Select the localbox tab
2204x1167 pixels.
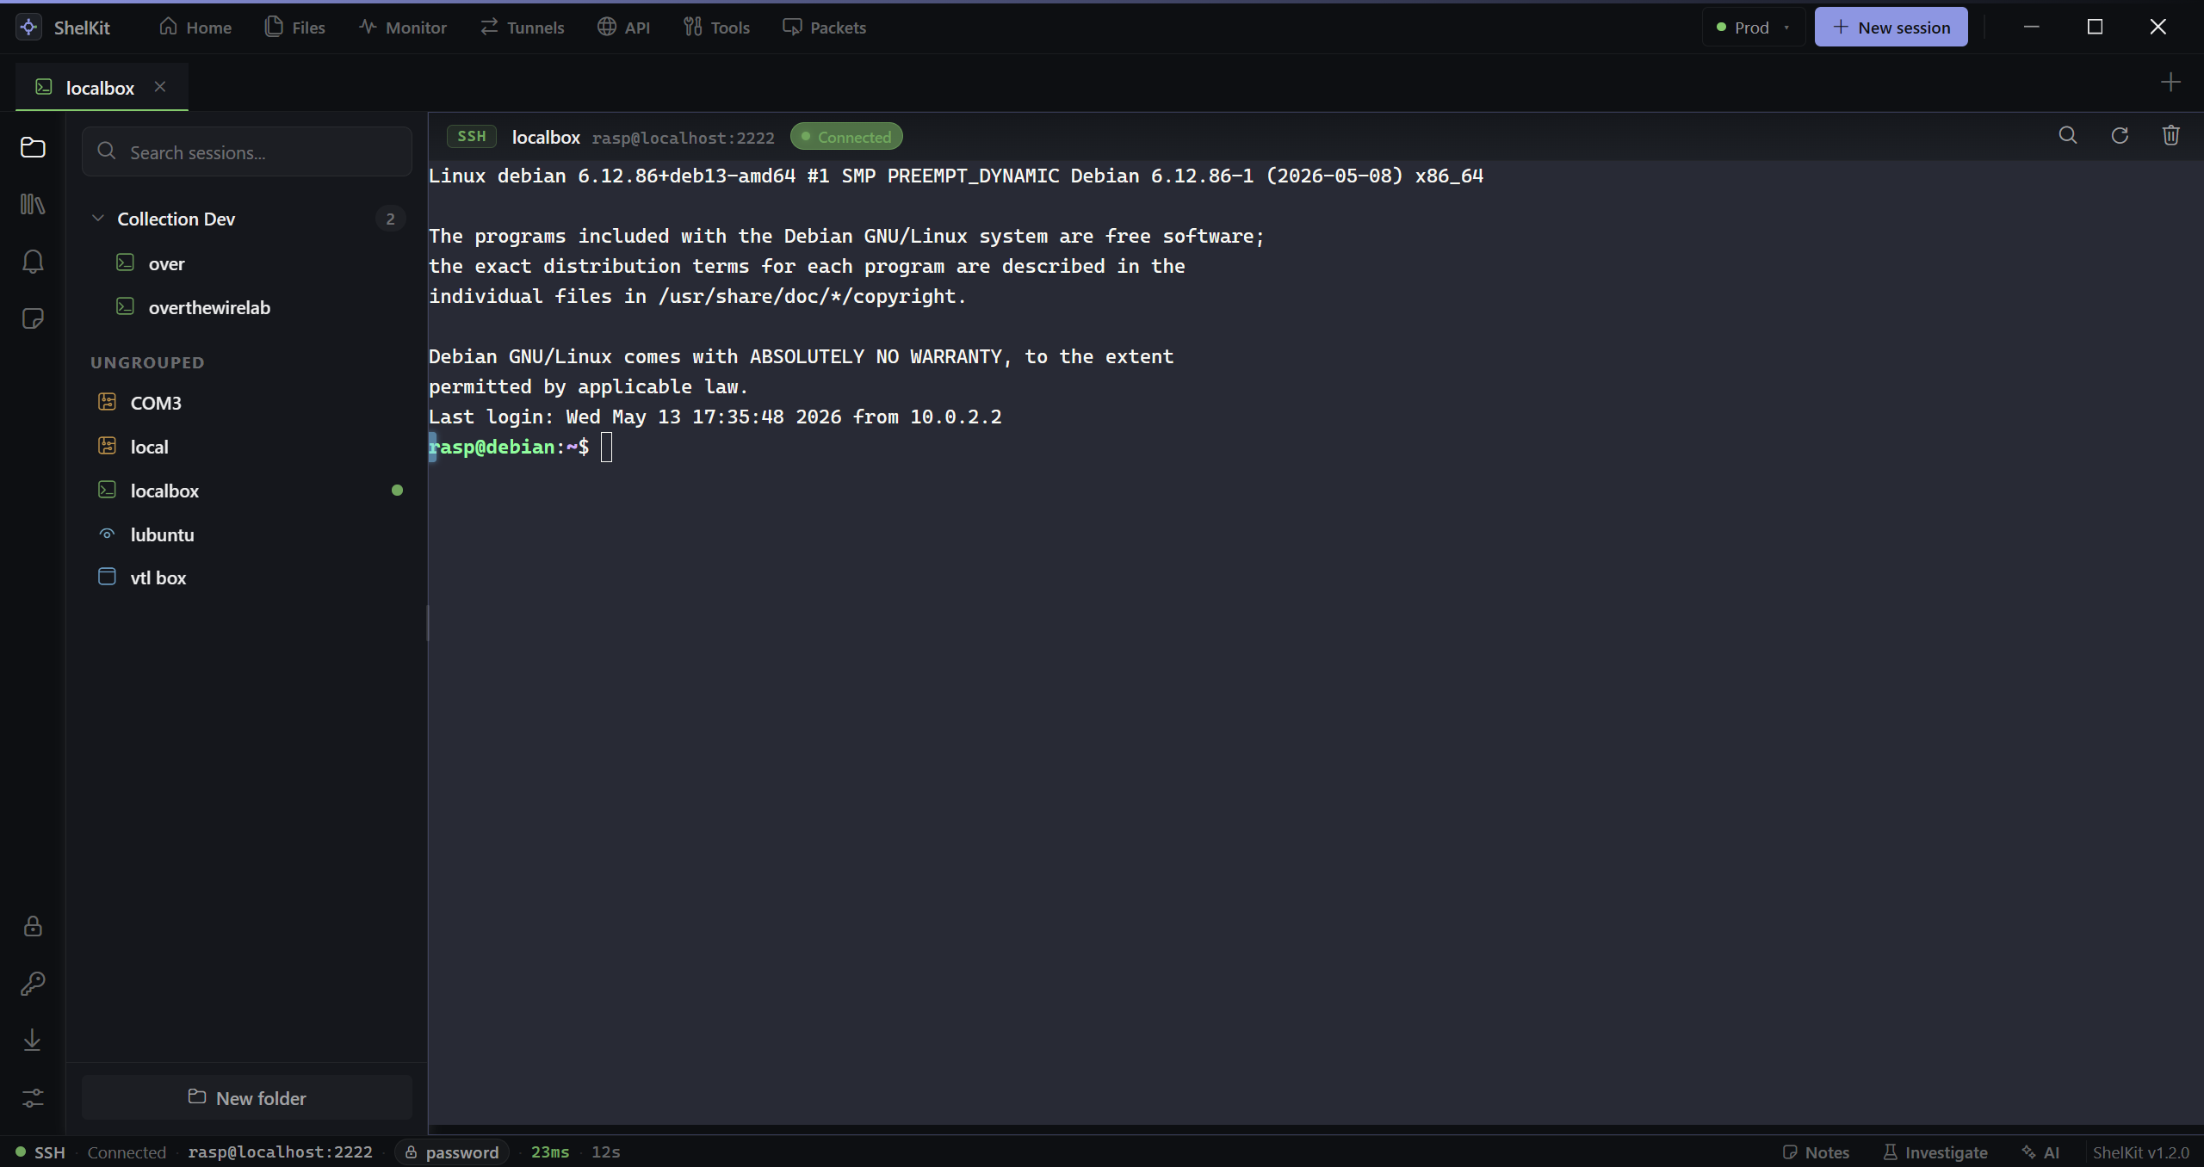coord(100,88)
